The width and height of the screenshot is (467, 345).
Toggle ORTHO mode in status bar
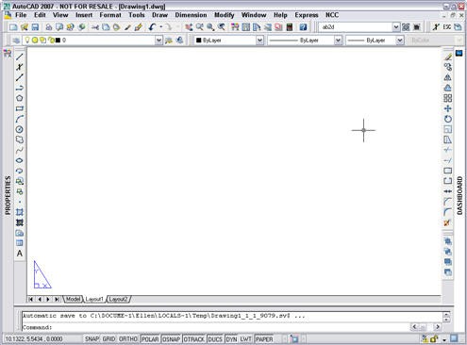click(x=128, y=339)
